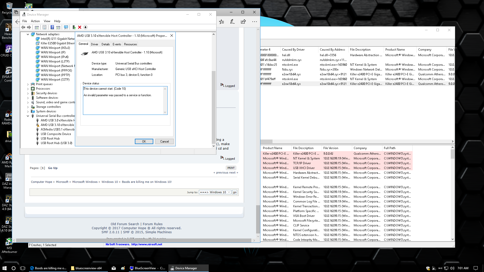Click the red X Uninstall device icon

[80, 27]
